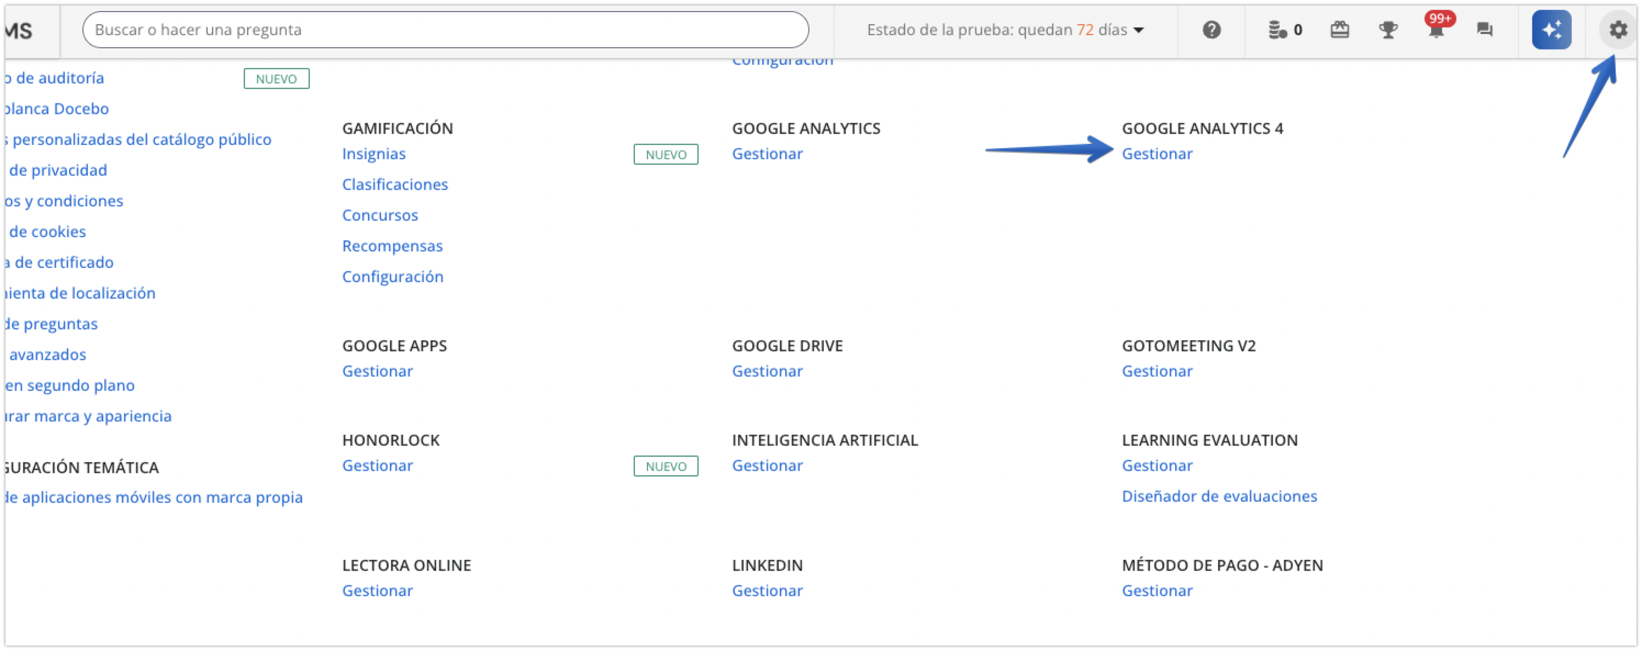Open Insignias under Gamificación
1642x651 pixels.
coord(374,154)
